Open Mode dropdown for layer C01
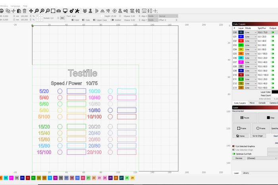278x185 pixels. 251,36
